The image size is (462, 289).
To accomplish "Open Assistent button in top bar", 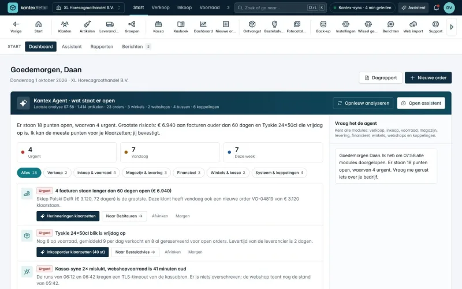I will pyautogui.click(x=413, y=8).
